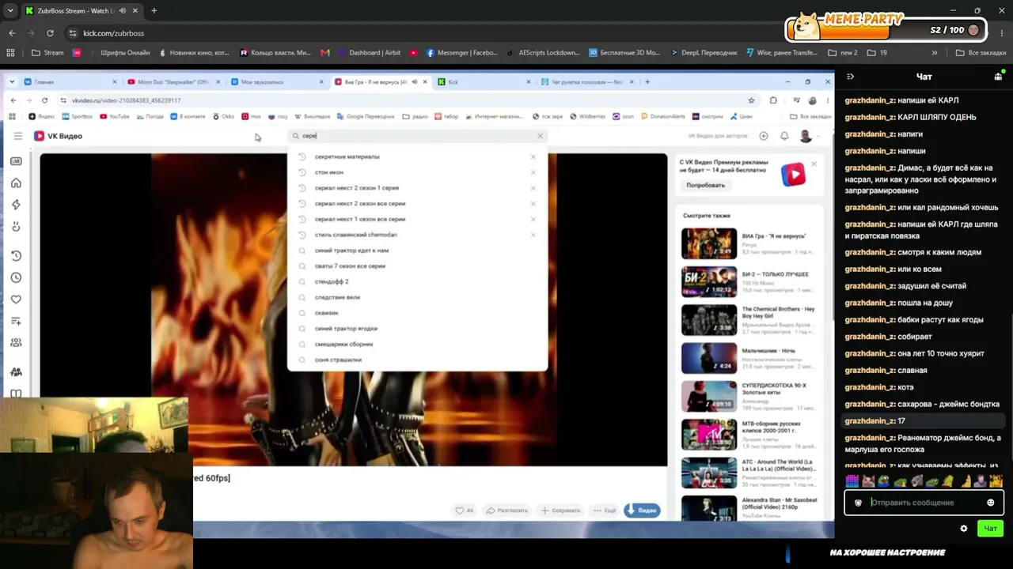This screenshot has height=569, width=1013.
Task: Open the 'Ещё' more options menu
Action: [x=605, y=511]
